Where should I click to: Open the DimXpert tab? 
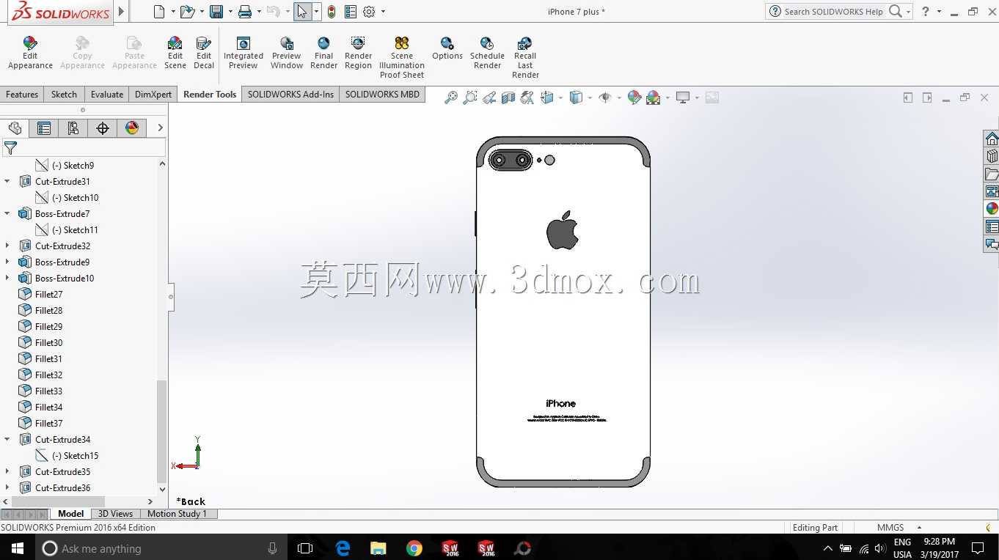click(153, 95)
